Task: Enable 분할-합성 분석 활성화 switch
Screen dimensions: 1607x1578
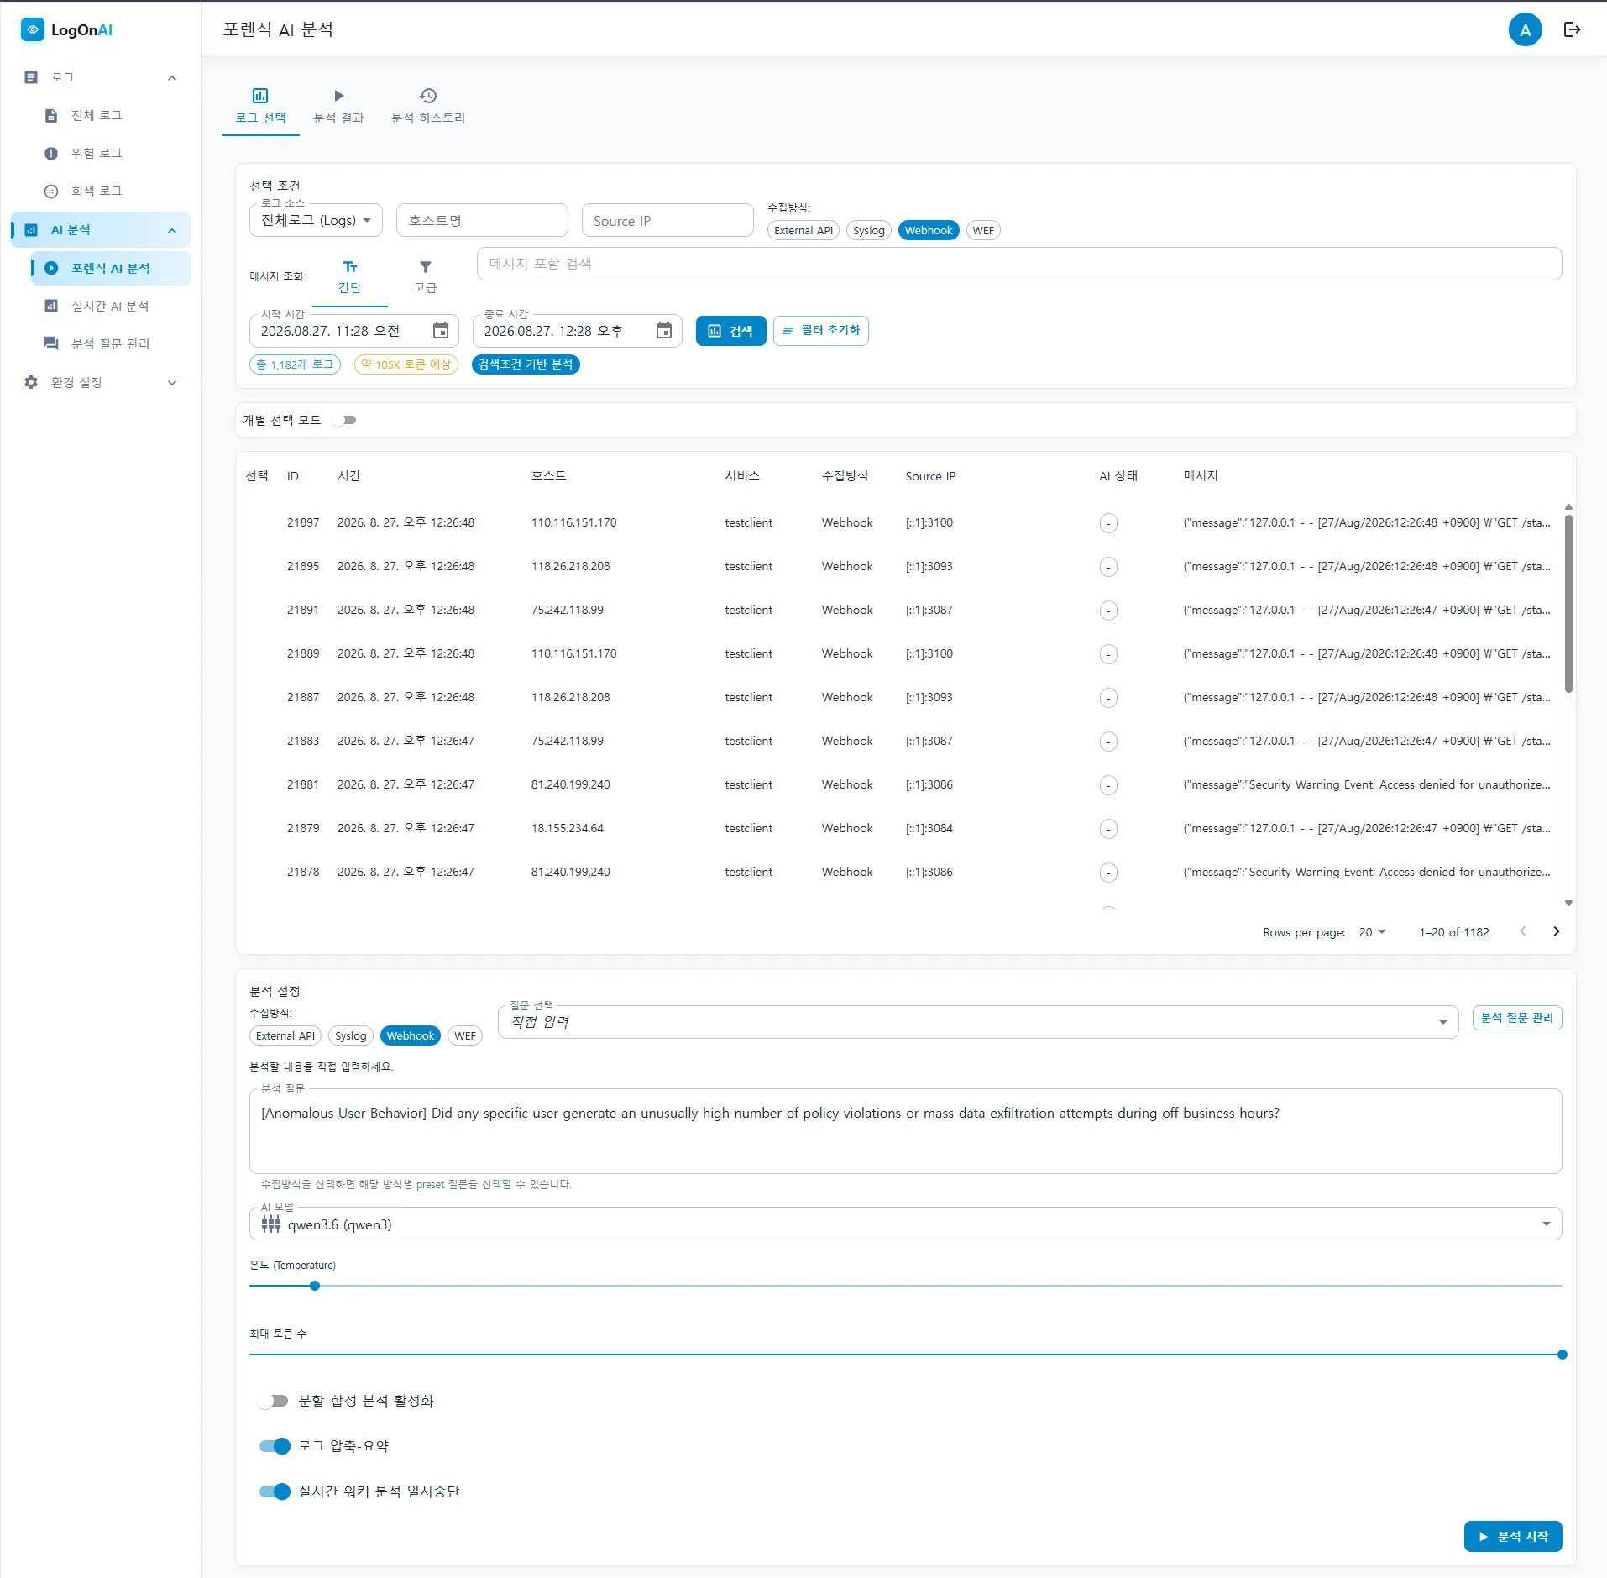Action: 274,1401
